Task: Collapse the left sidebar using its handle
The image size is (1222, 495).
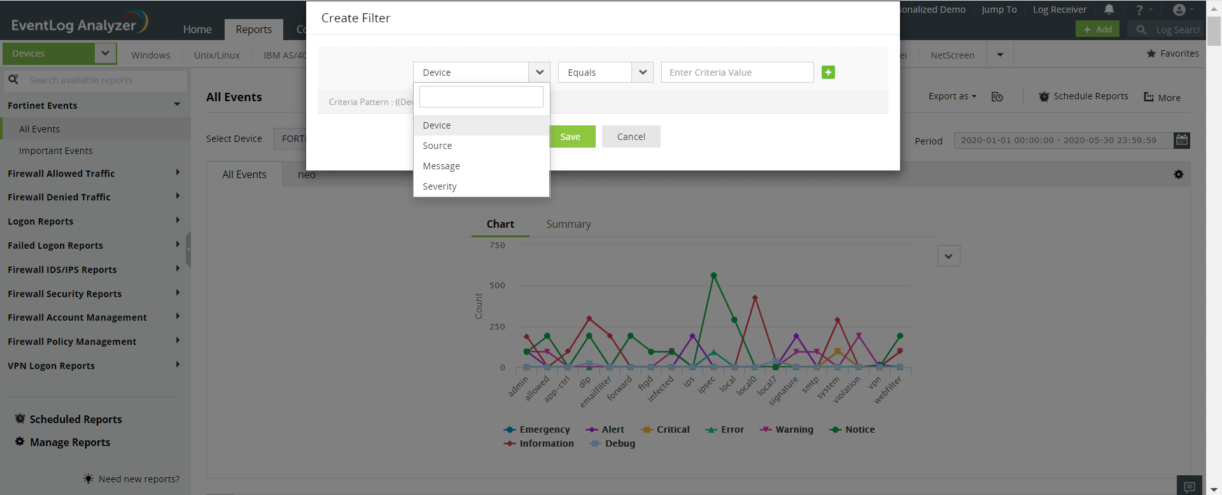Action: 188,249
